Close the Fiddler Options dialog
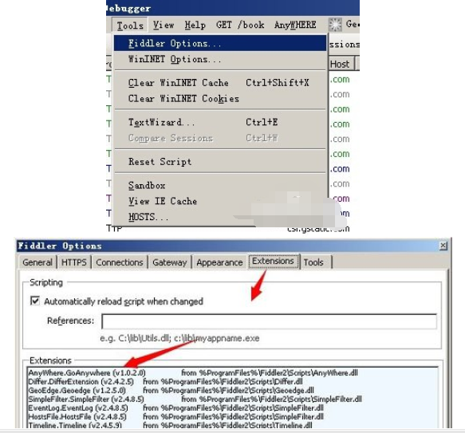 click(443, 246)
